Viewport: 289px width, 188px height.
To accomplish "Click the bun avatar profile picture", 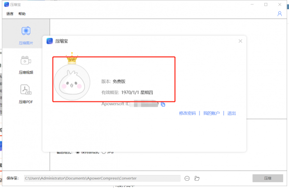I will (x=72, y=82).
